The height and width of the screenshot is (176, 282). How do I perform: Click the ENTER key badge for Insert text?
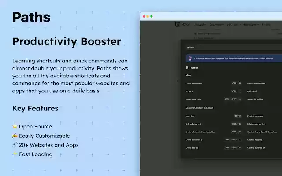click(238, 116)
